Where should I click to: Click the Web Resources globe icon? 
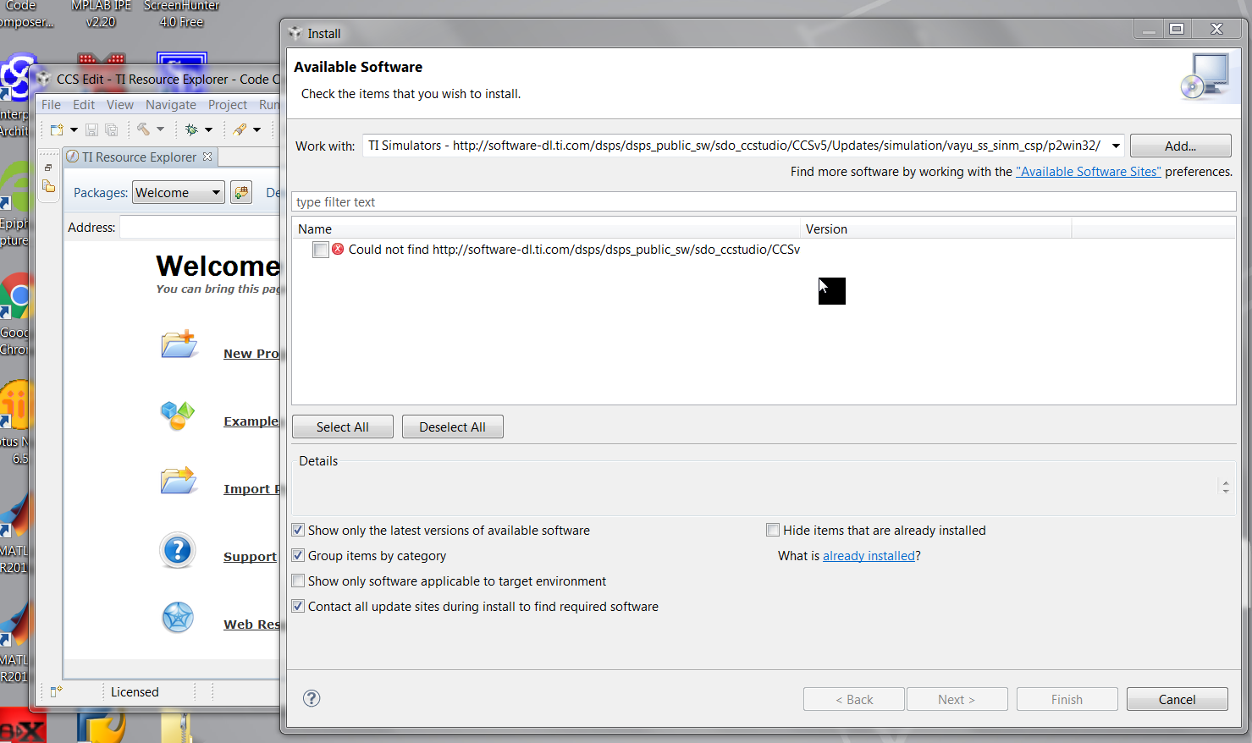pos(178,618)
